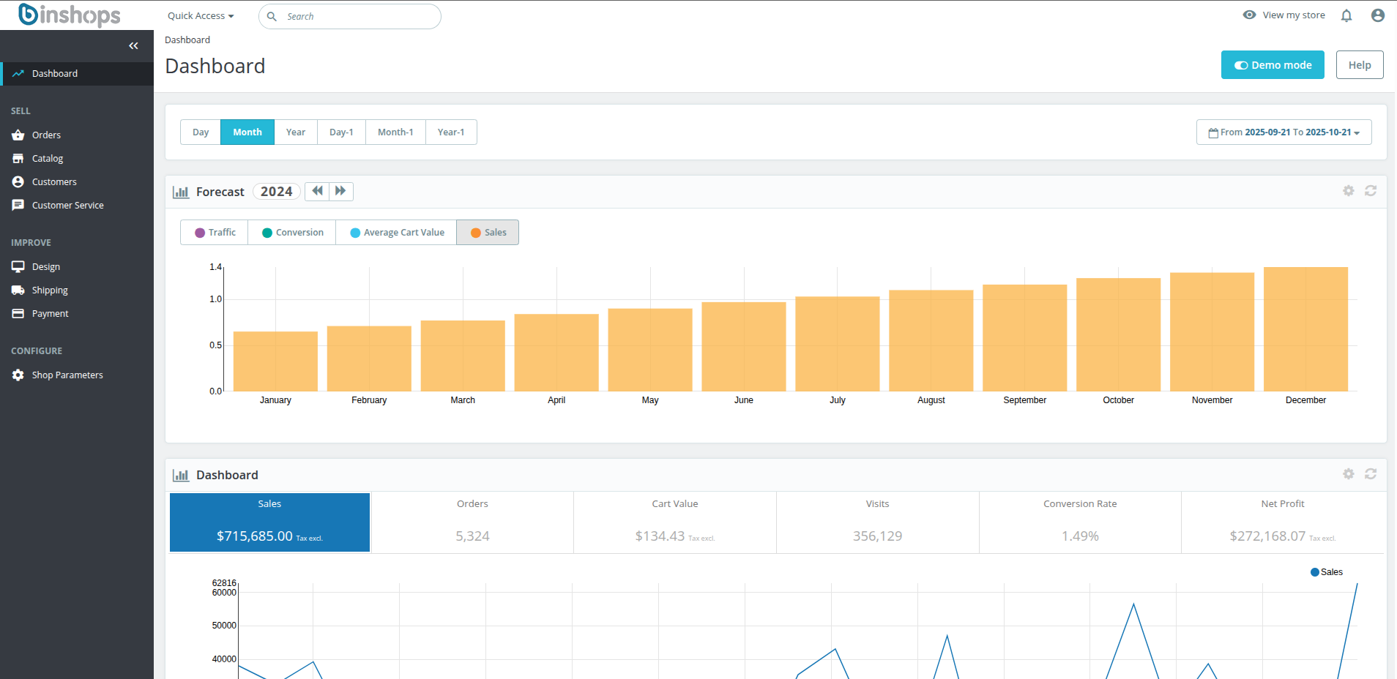Refresh the Forecast panel
The image size is (1397, 679).
[x=1370, y=190]
